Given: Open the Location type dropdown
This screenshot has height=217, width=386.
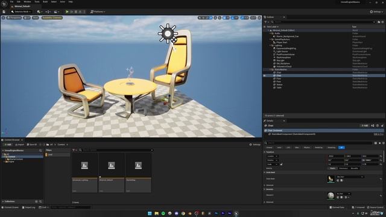Looking at the screenshot, I should point(273,156).
